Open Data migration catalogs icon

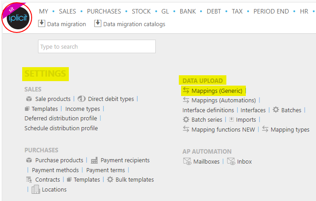[97, 23]
